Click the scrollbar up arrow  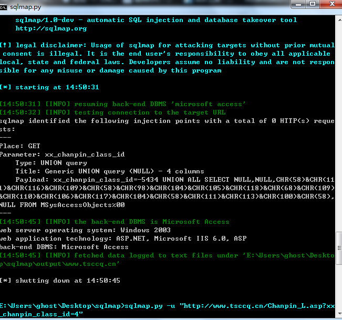click(x=339, y=20)
